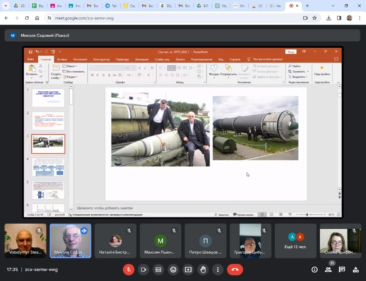Show the people participants panel
366x281 pixels.
[x=328, y=269]
